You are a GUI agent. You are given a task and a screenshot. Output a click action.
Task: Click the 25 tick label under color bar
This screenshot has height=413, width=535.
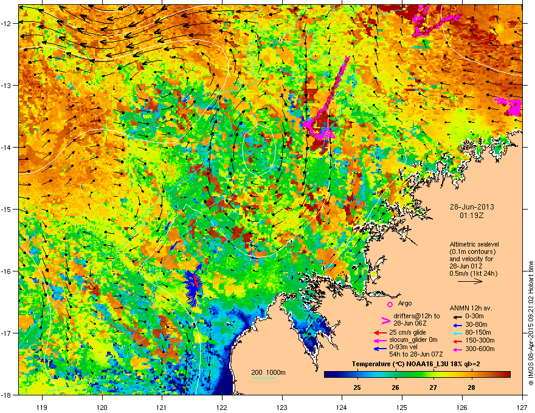click(x=357, y=387)
